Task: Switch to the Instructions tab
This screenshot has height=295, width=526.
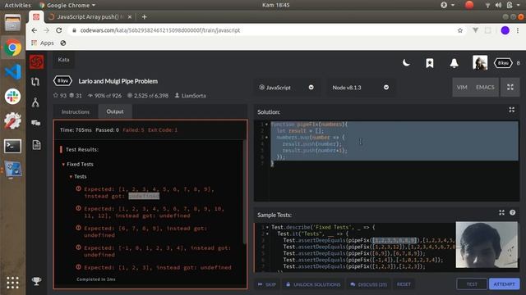Action: [76, 111]
